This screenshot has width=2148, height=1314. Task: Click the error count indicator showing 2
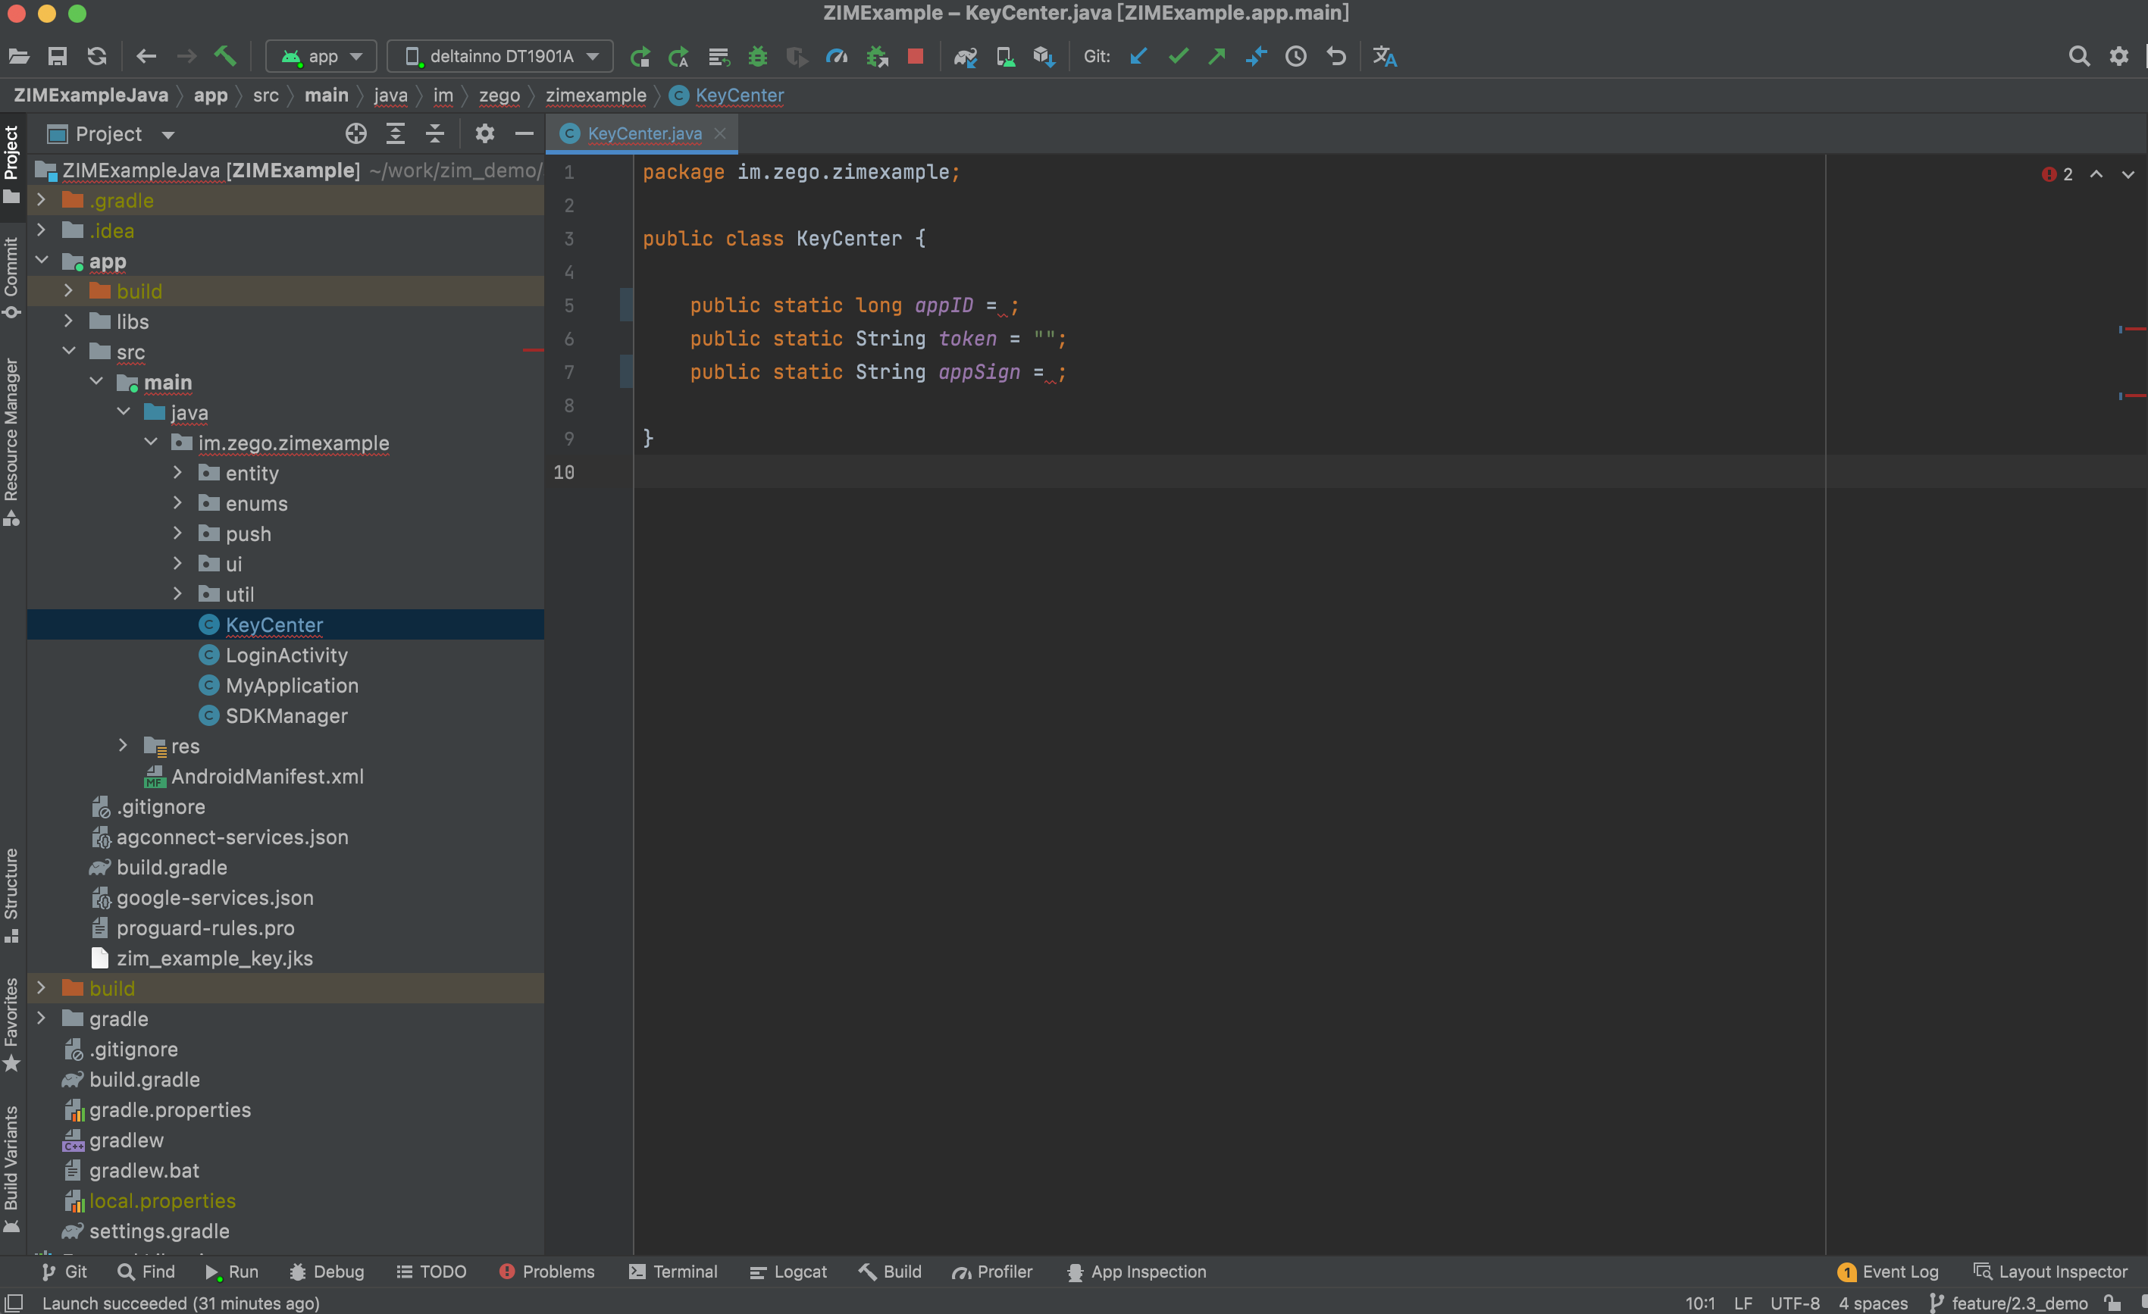(2059, 174)
